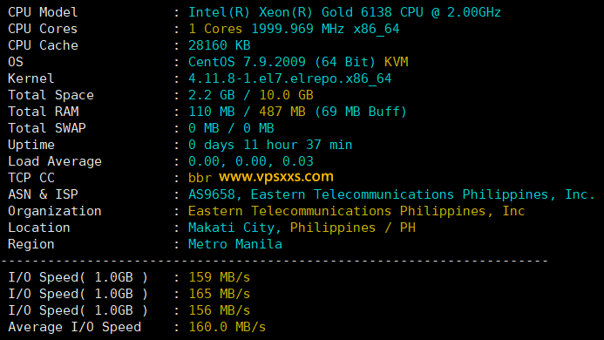Select the 'Load Average' label
Screen dimensions: 604x340
coord(55,161)
